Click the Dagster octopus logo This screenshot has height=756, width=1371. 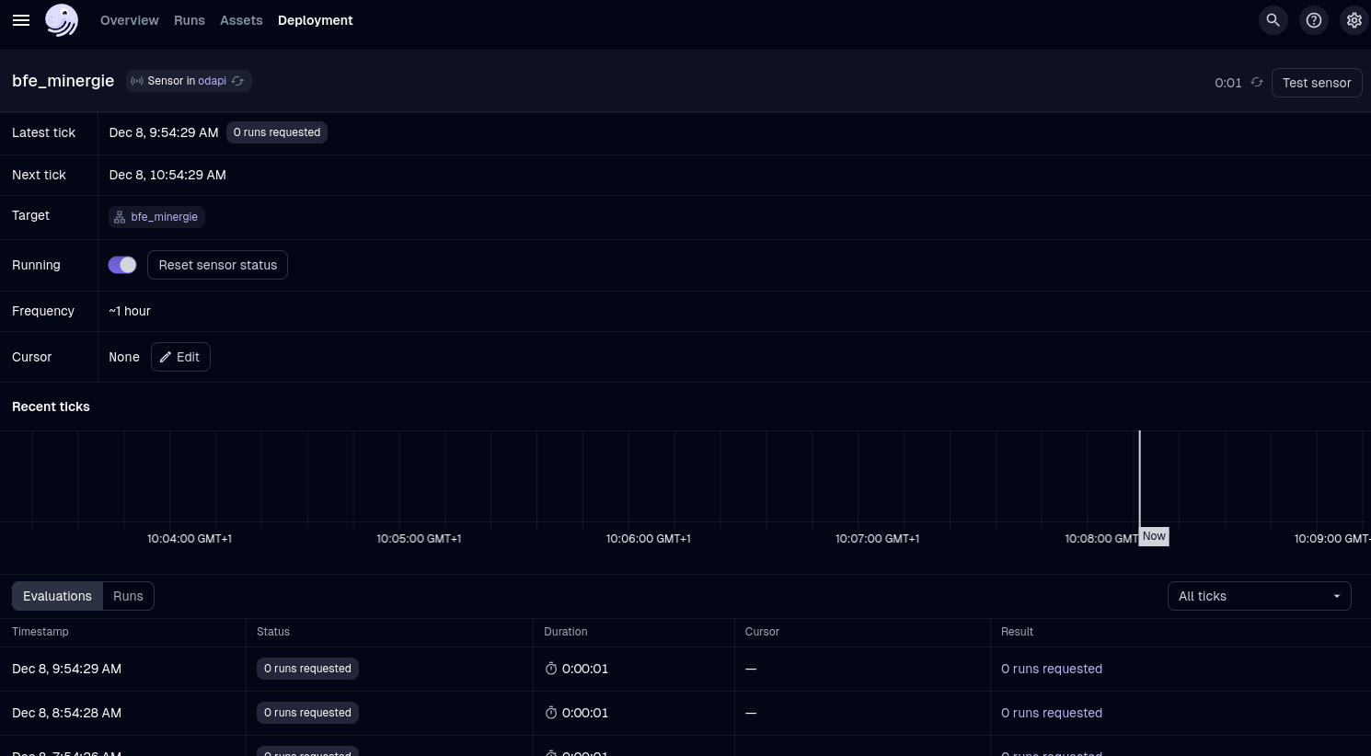click(x=62, y=20)
